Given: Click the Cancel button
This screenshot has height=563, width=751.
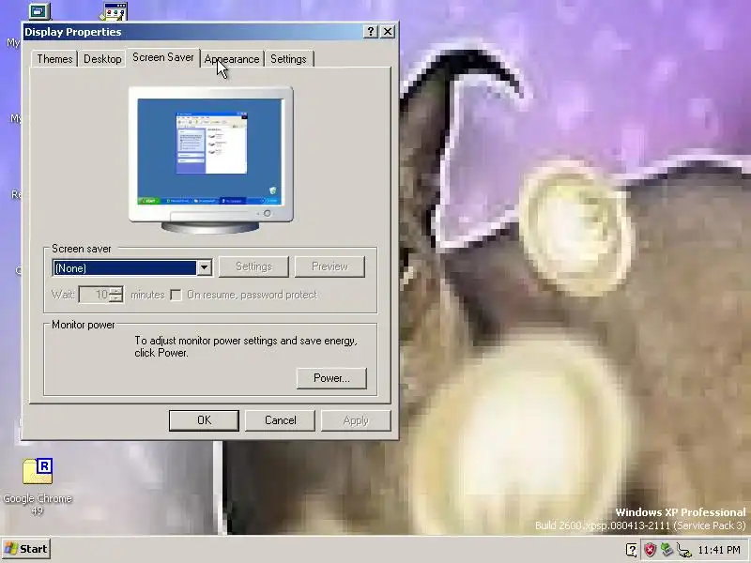Looking at the screenshot, I should 280,420.
